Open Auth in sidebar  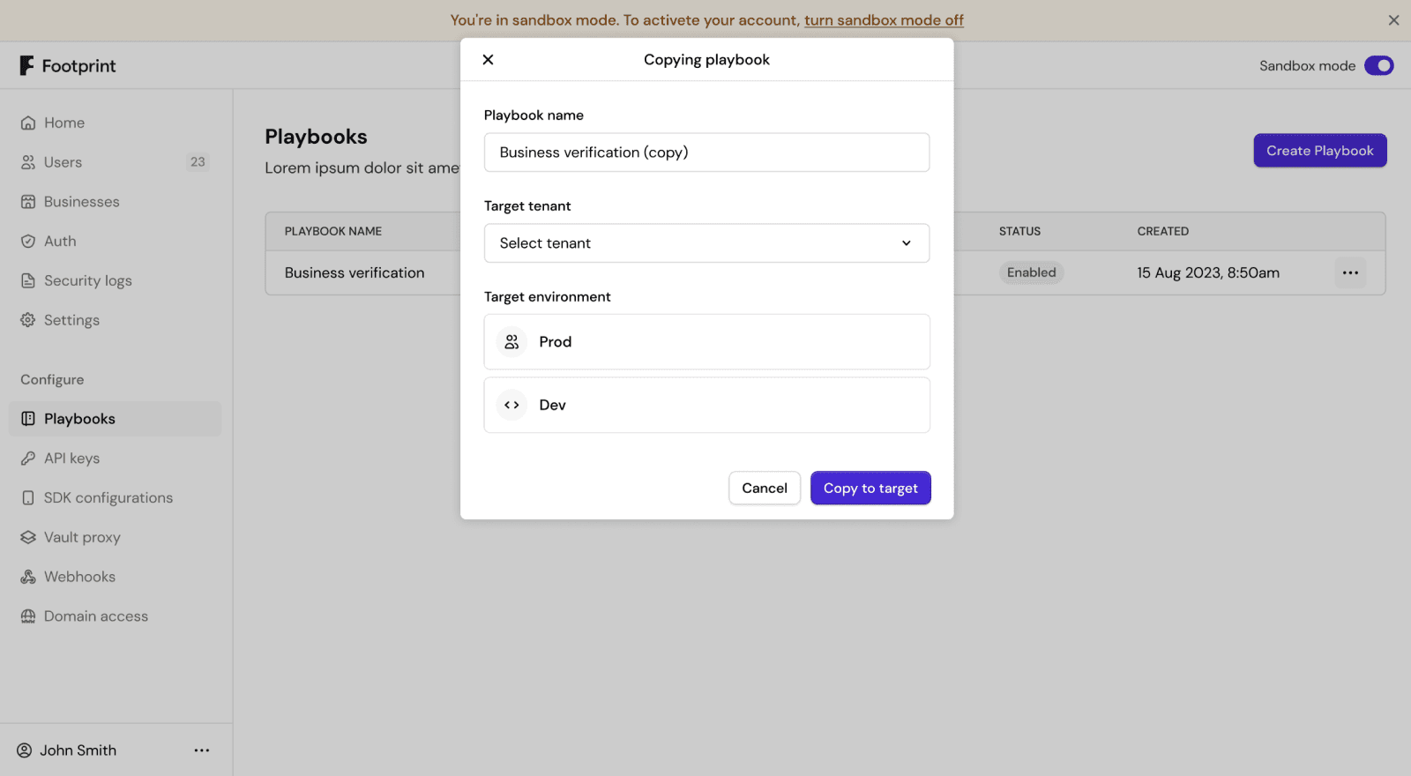pos(115,241)
